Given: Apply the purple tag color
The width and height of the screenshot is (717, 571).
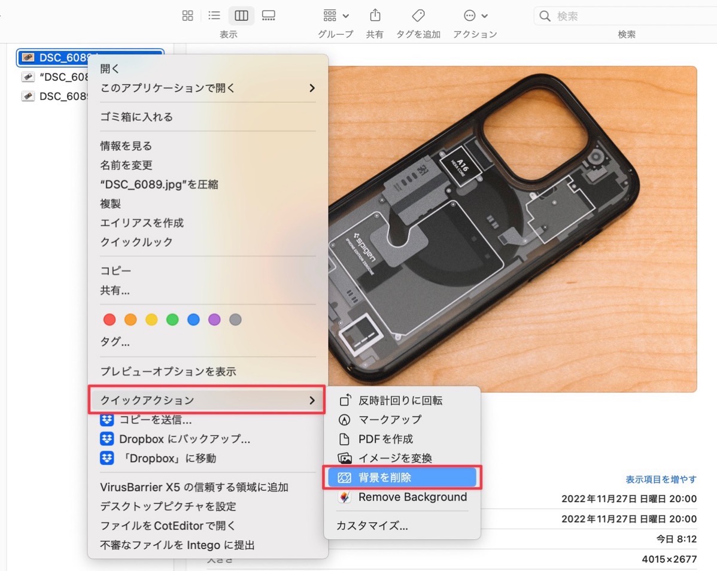Looking at the screenshot, I should (x=214, y=320).
